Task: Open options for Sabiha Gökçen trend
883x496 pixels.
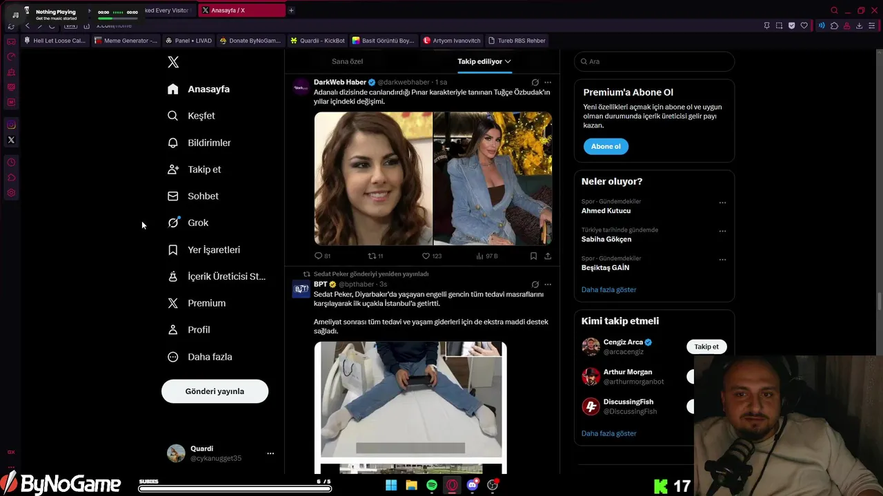Action: click(722, 231)
